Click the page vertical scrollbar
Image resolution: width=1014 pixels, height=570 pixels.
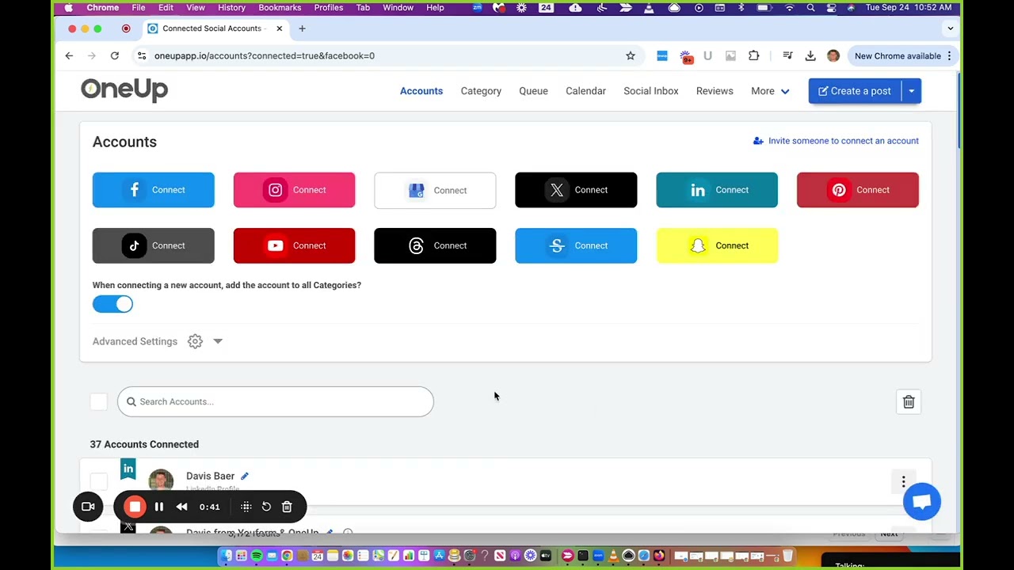958,111
